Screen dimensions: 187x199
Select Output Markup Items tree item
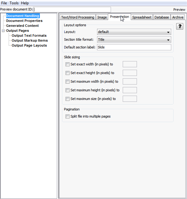tap(30, 41)
